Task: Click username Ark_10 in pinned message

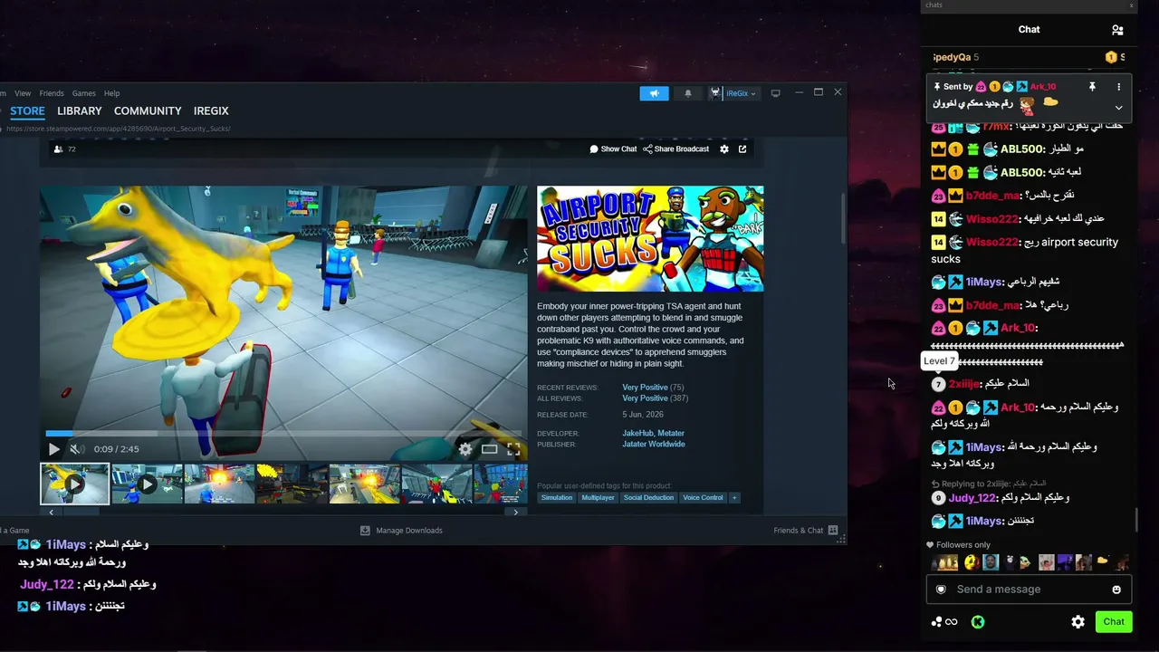Action: pyautogui.click(x=1042, y=87)
